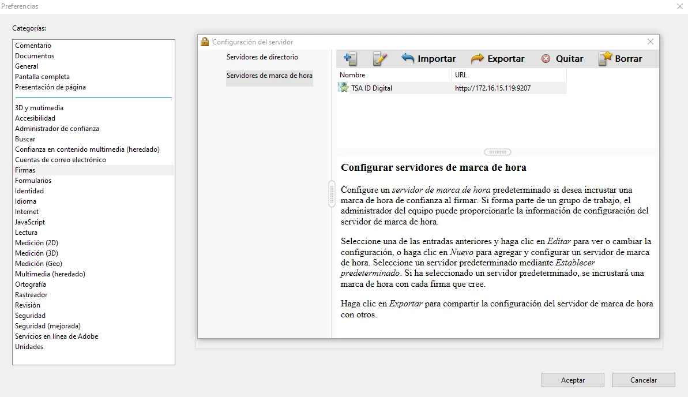688x397 pixels.
Task: Select the Rastreador category
Action: tap(31, 295)
